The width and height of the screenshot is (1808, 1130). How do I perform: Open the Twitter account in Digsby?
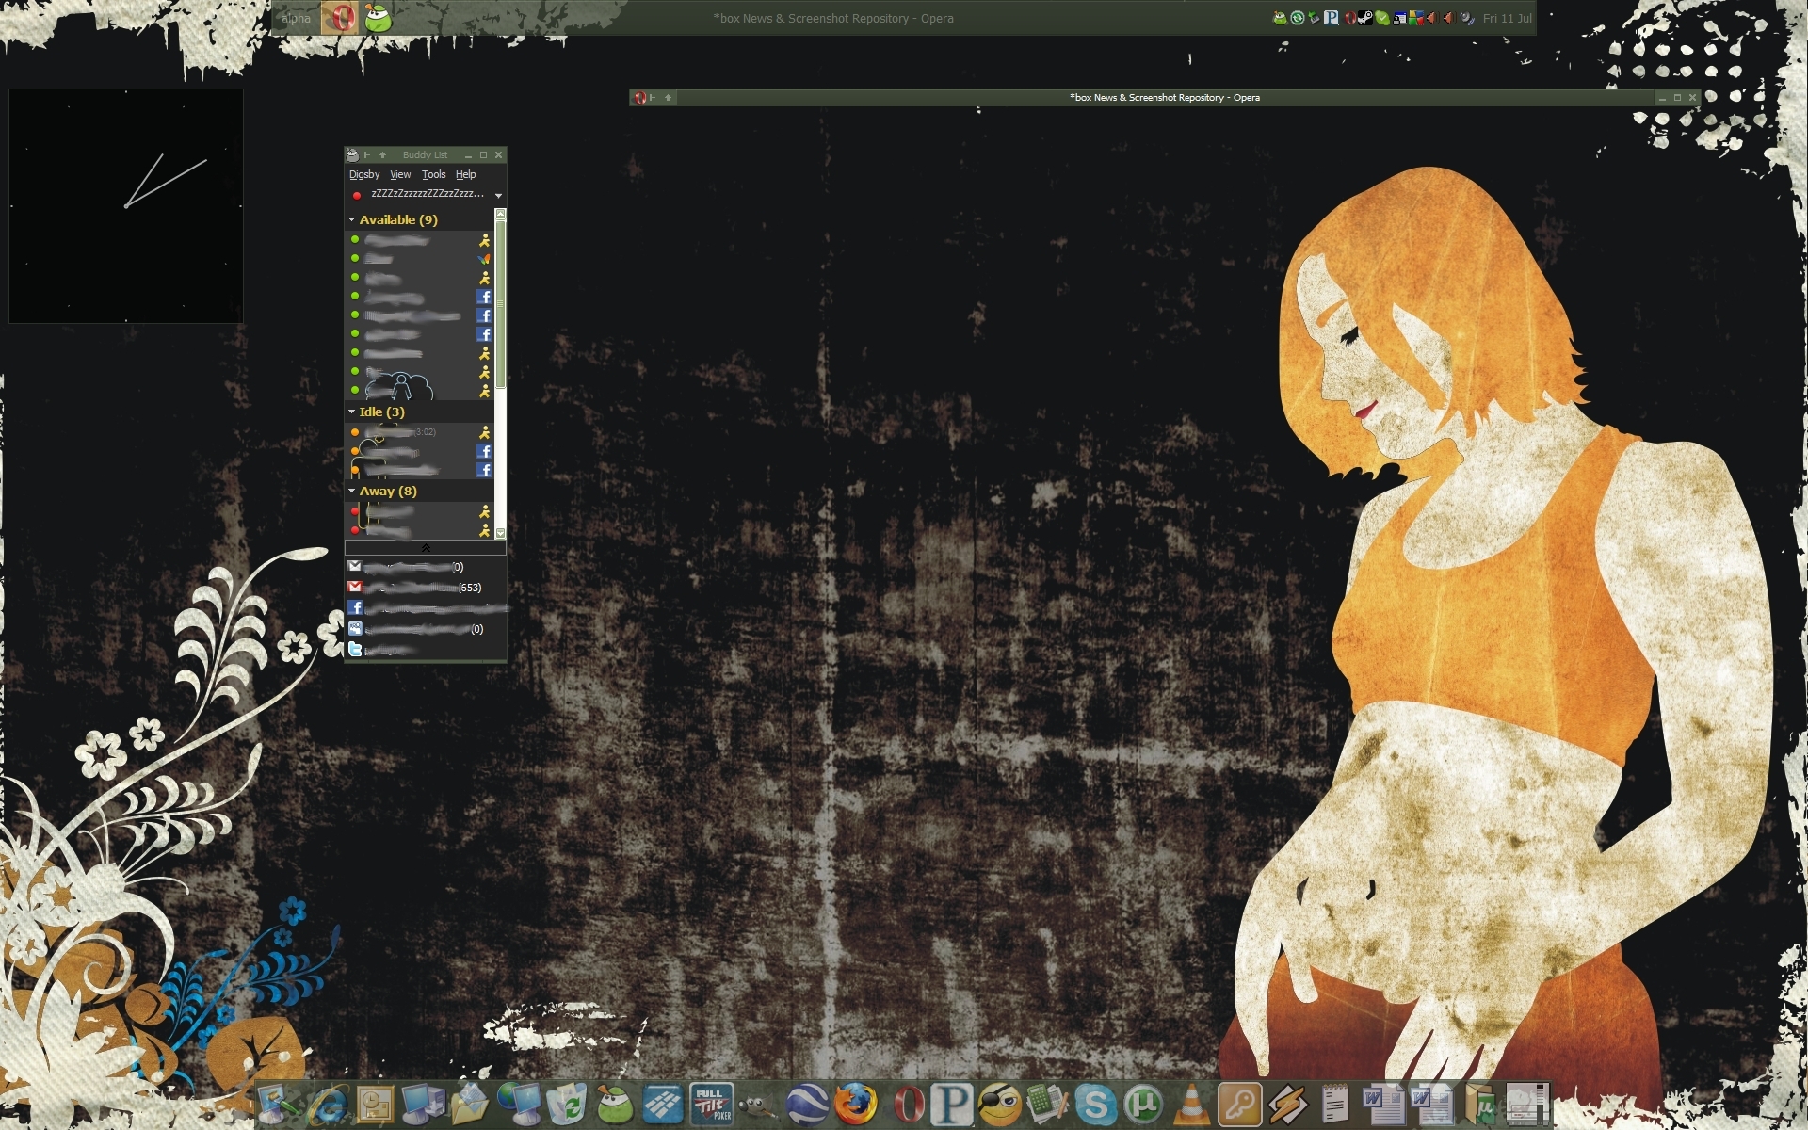pos(426,650)
